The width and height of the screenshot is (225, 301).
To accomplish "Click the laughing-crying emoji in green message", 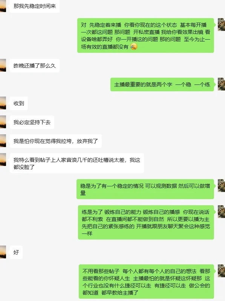I will pyautogui.click(x=134, y=47).
